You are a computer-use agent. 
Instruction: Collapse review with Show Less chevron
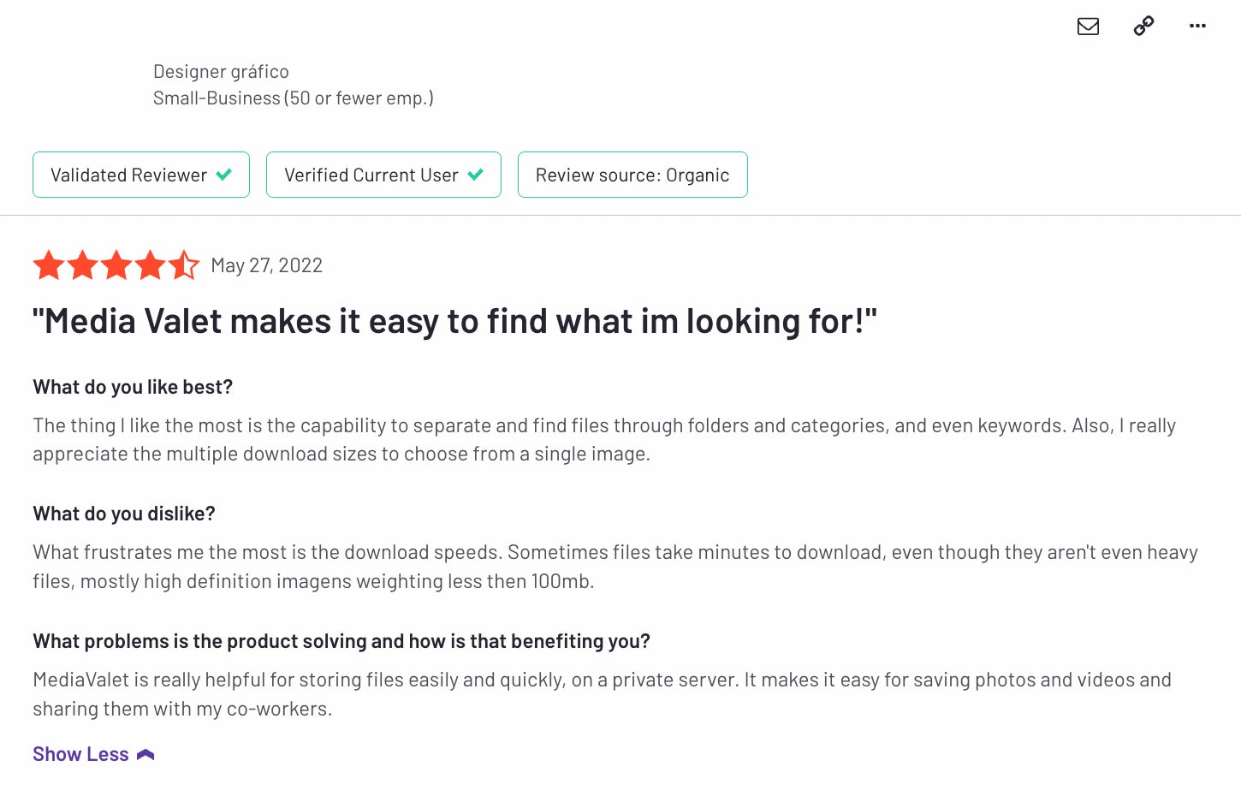coord(145,754)
